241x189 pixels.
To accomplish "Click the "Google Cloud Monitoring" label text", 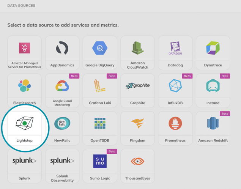I will [62, 103].
